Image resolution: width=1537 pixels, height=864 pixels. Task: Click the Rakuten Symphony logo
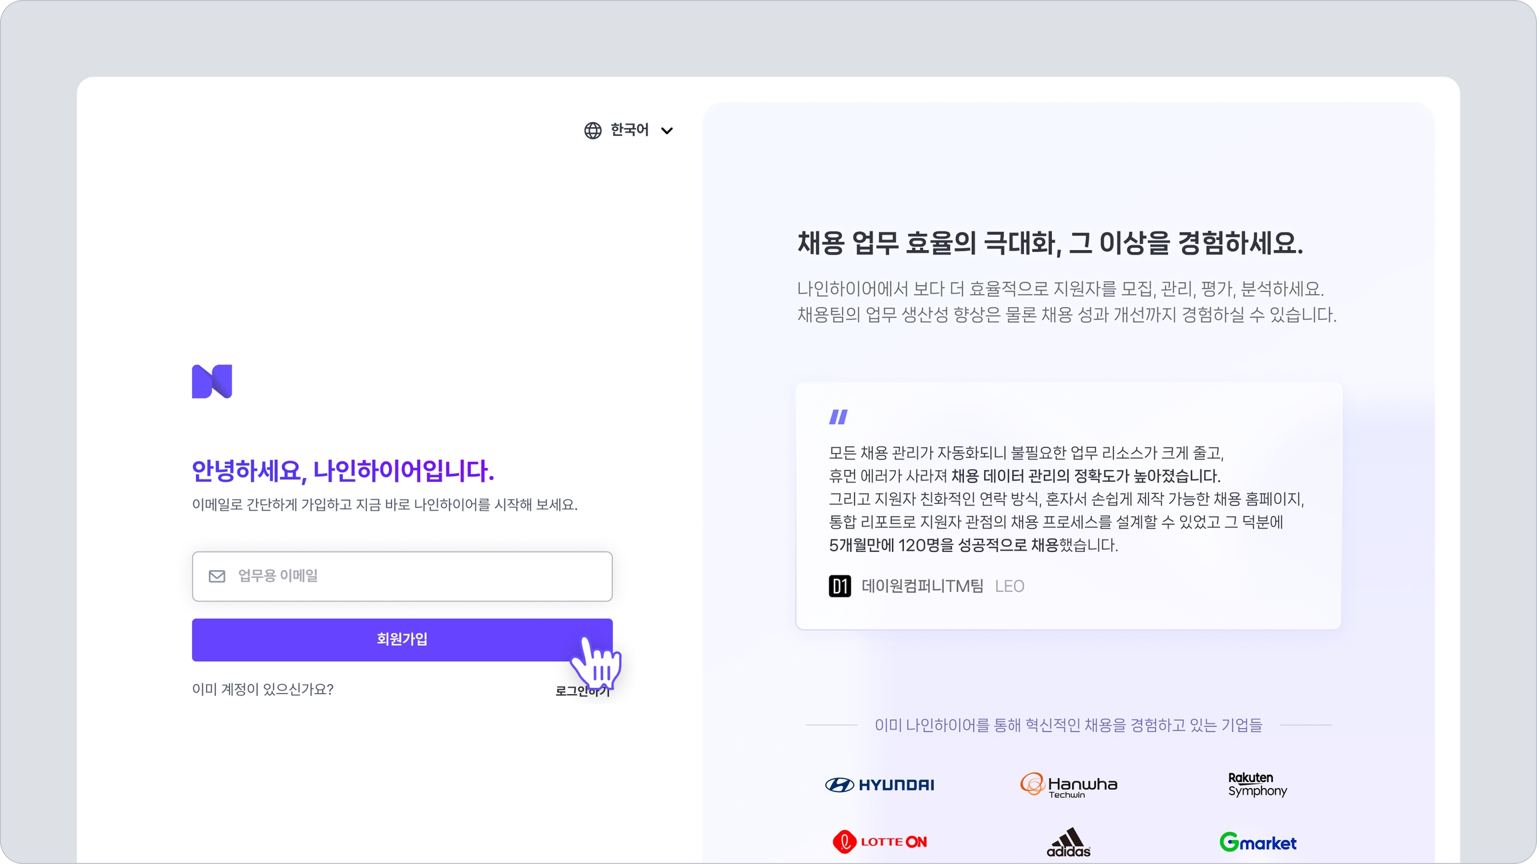pyautogui.click(x=1257, y=785)
